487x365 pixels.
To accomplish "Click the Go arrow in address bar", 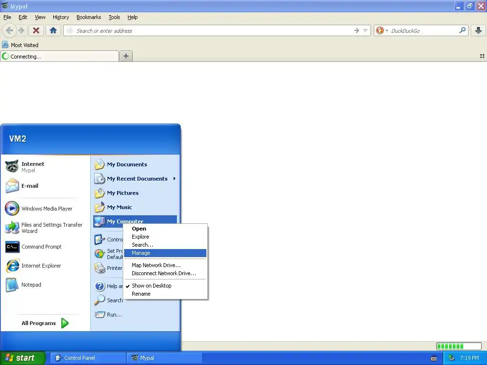I will coord(357,30).
